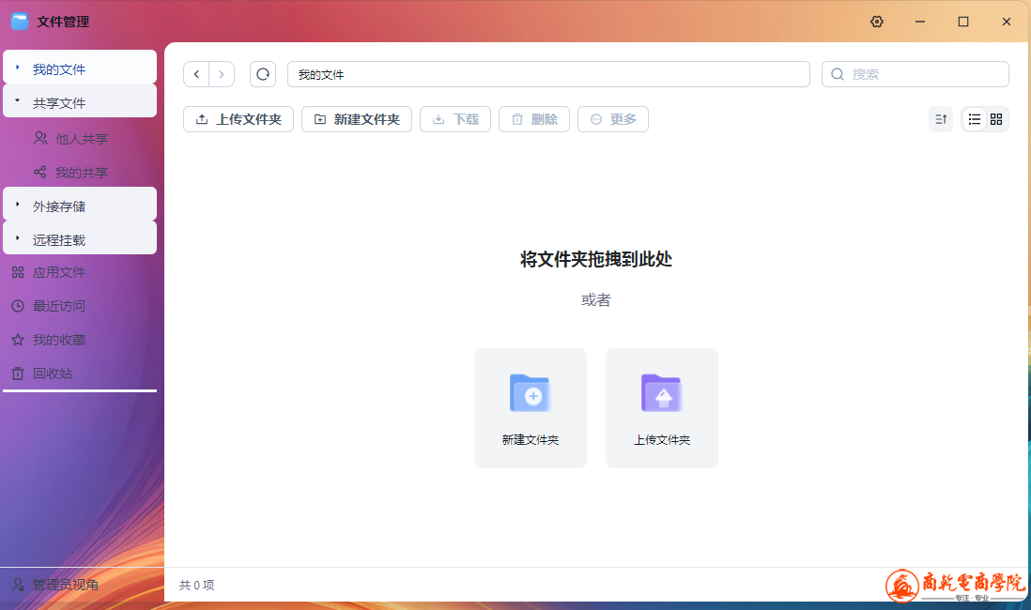Viewport: 1031px width, 610px height.
Task: Open sort options icon
Action: [x=940, y=119]
